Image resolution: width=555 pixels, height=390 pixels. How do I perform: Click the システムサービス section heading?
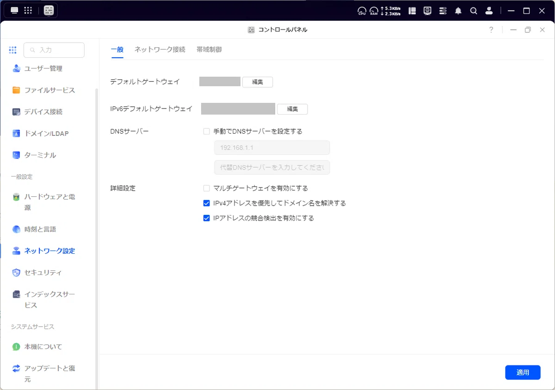tap(33, 327)
